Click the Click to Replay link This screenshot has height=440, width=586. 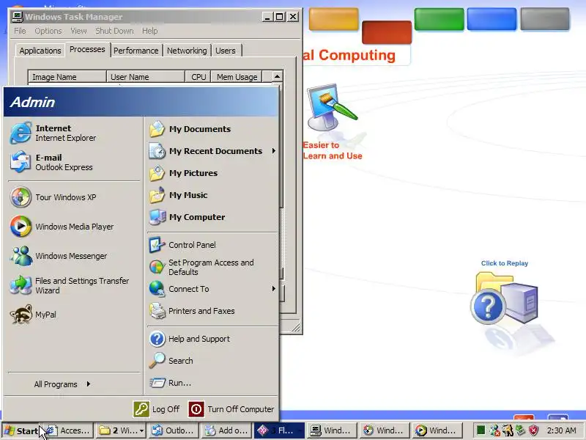[x=505, y=263]
